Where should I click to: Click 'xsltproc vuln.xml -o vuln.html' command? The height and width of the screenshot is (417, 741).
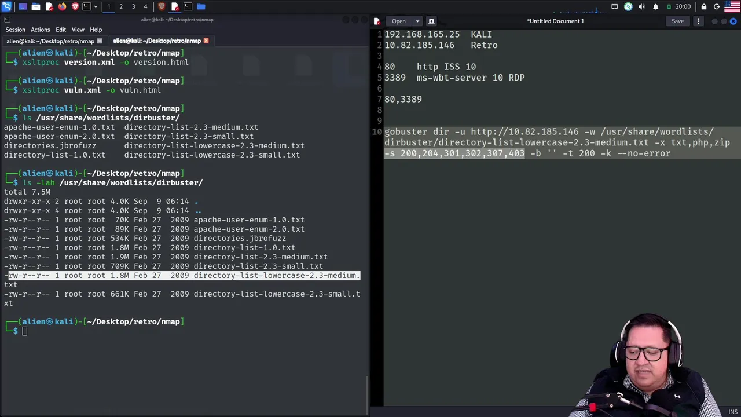point(91,90)
